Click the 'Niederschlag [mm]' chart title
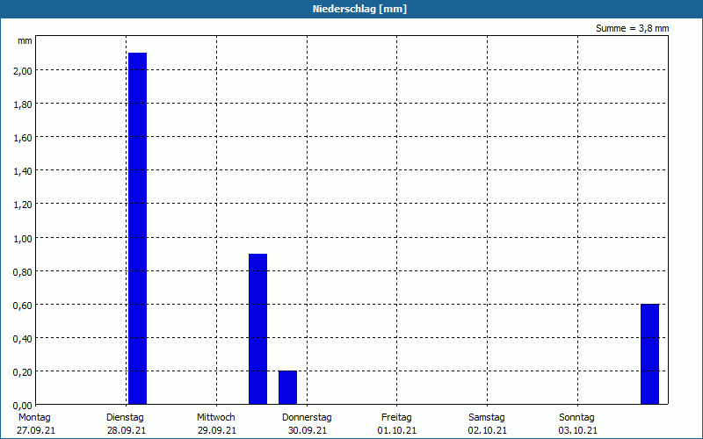The width and height of the screenshot is (703, 439). coord(359,9)
